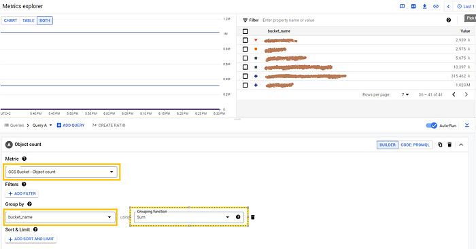
Task: Check the row with value 315.462 k
Action: point(245,76)
